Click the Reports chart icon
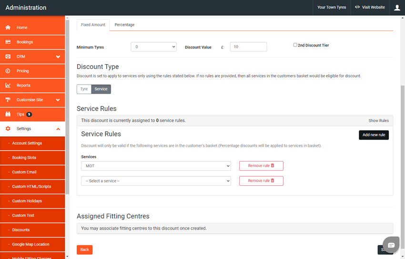This screenshot has width=405, height=259. pyautogui.click(x=8, y=86)
